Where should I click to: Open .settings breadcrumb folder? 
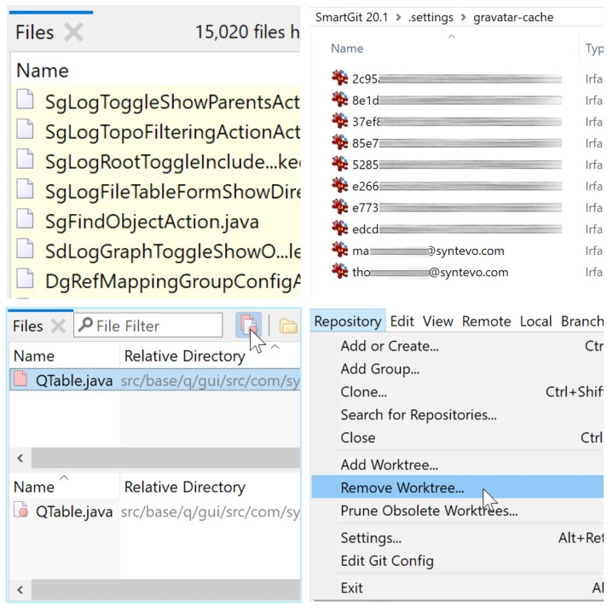pyautogui.click(x=431, y=17)
